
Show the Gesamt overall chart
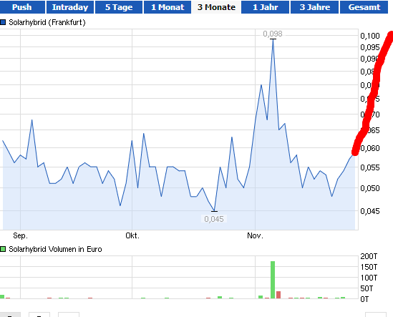(x=364, y=7)
